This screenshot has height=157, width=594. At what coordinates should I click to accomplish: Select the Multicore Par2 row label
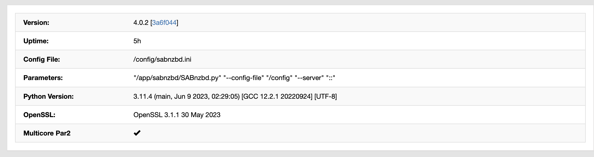pyautogui.click(x=47, y=133)
